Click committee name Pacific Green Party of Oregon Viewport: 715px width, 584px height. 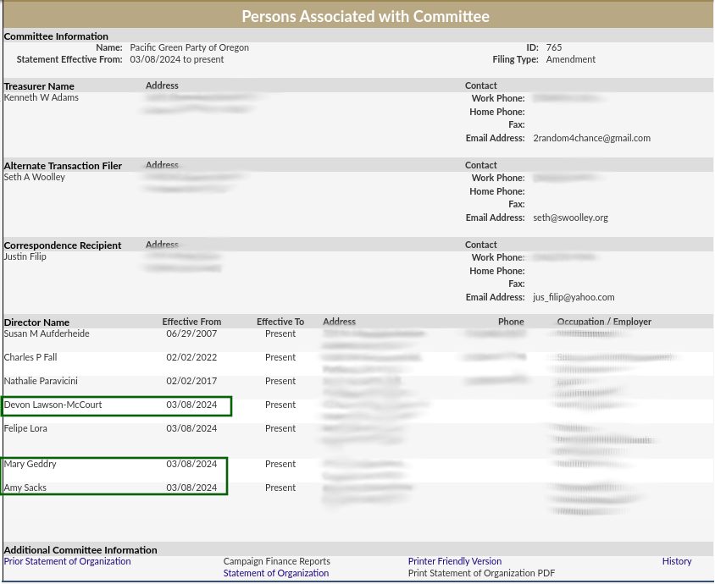tap(190, 47)
